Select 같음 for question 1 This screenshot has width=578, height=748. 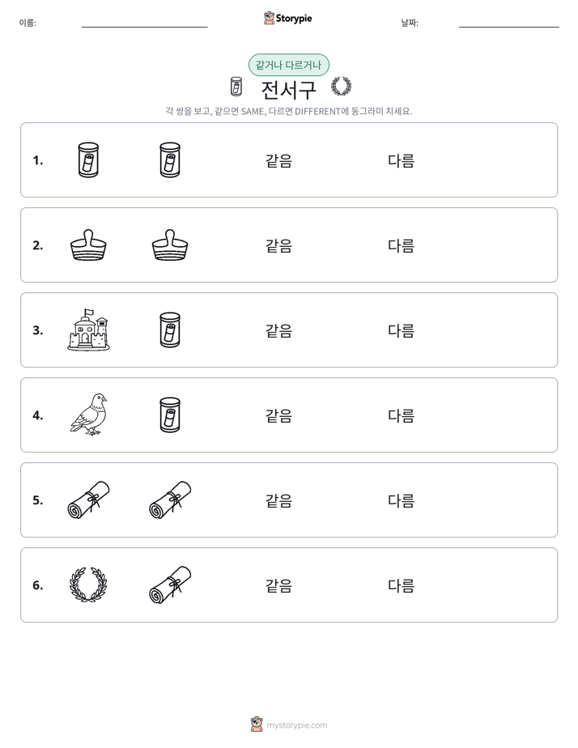point(278,161)
